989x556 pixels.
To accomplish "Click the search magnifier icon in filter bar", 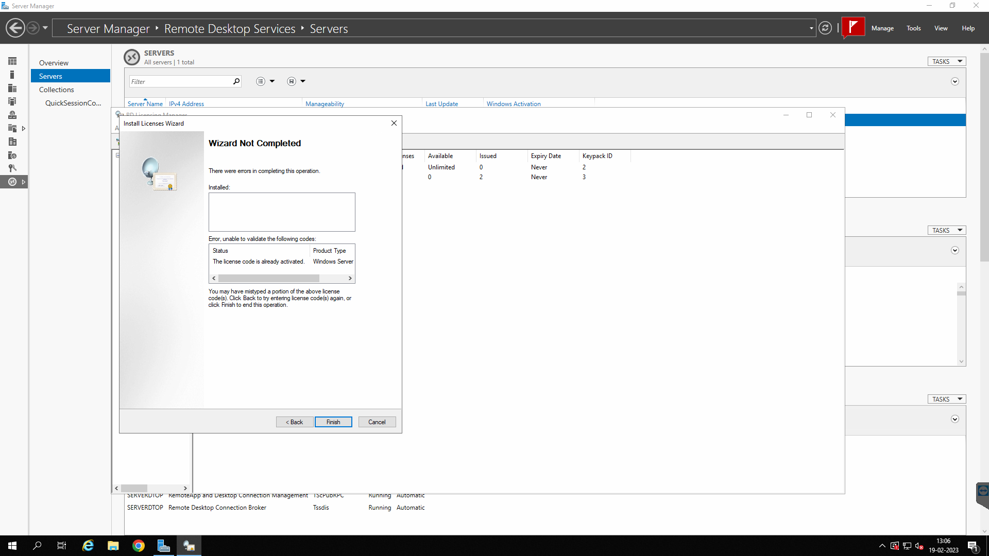I will [236, 81].
